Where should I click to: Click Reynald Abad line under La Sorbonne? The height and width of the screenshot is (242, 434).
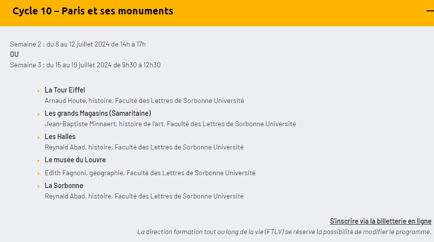tap(144, 196)
